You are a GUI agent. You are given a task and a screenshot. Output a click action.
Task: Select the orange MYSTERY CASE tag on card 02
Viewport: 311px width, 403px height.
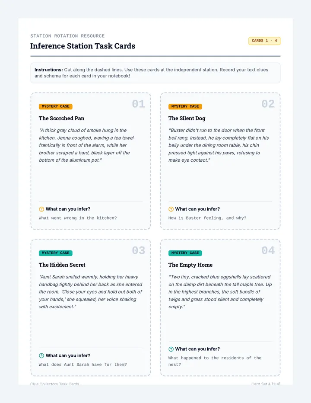click(x=185, y=106)
